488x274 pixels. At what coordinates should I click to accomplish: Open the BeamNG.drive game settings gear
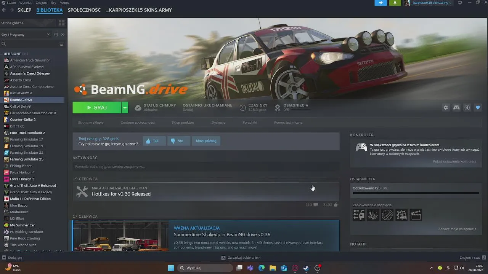click(446, 108)
